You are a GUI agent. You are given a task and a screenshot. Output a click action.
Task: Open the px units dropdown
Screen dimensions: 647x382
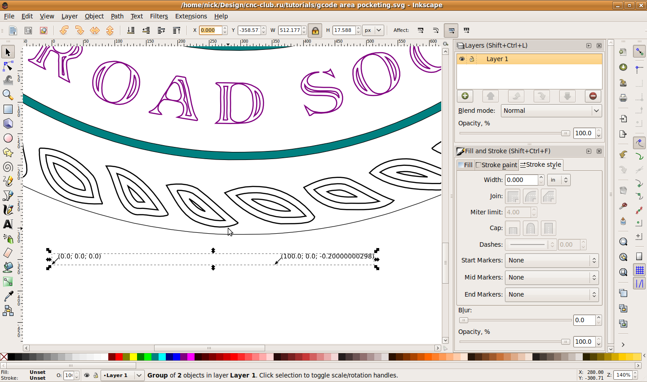click(372, 31)
